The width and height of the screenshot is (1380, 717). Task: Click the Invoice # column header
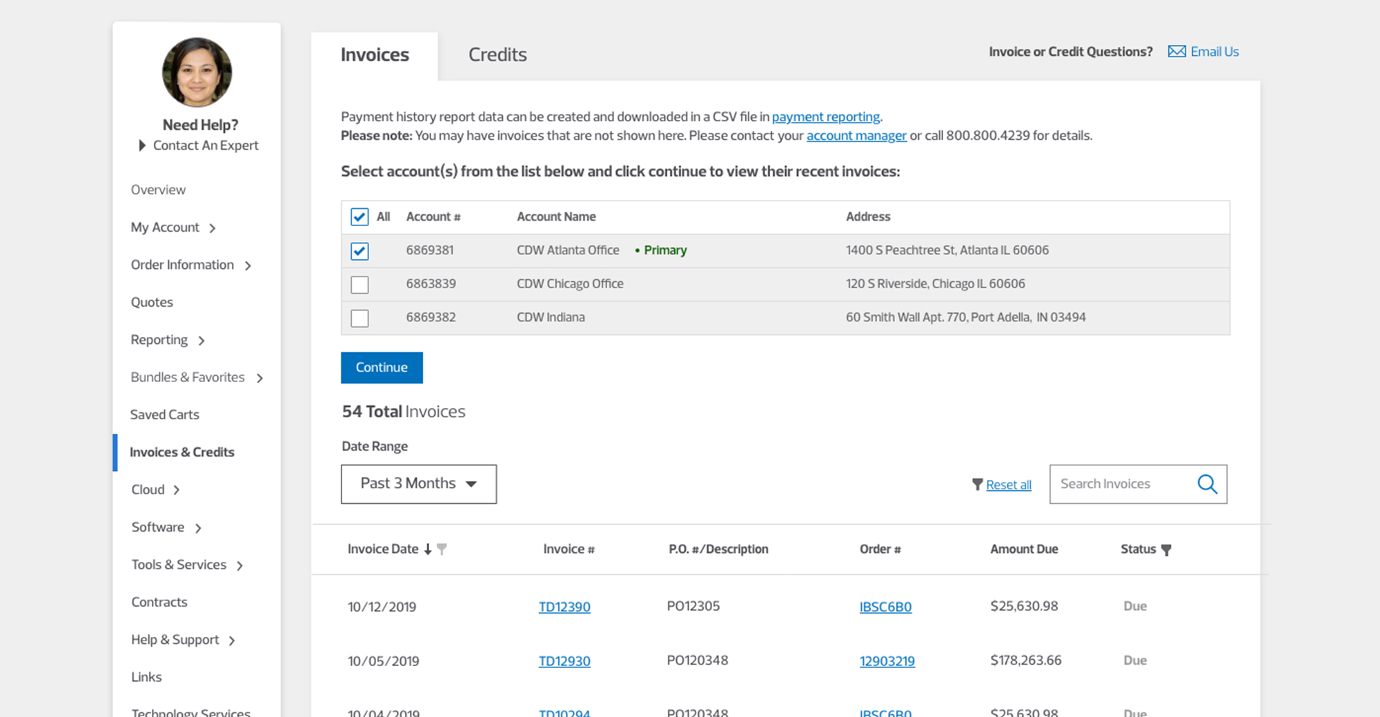tap(569, 549)
